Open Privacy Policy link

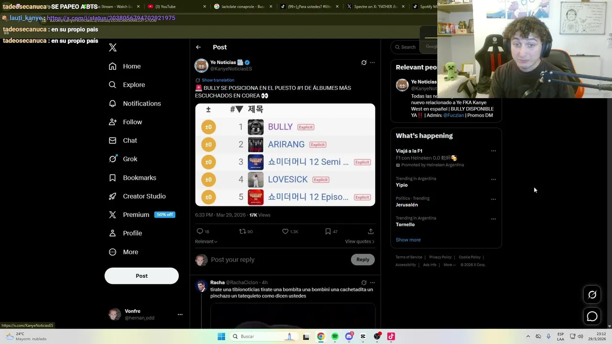440,257
